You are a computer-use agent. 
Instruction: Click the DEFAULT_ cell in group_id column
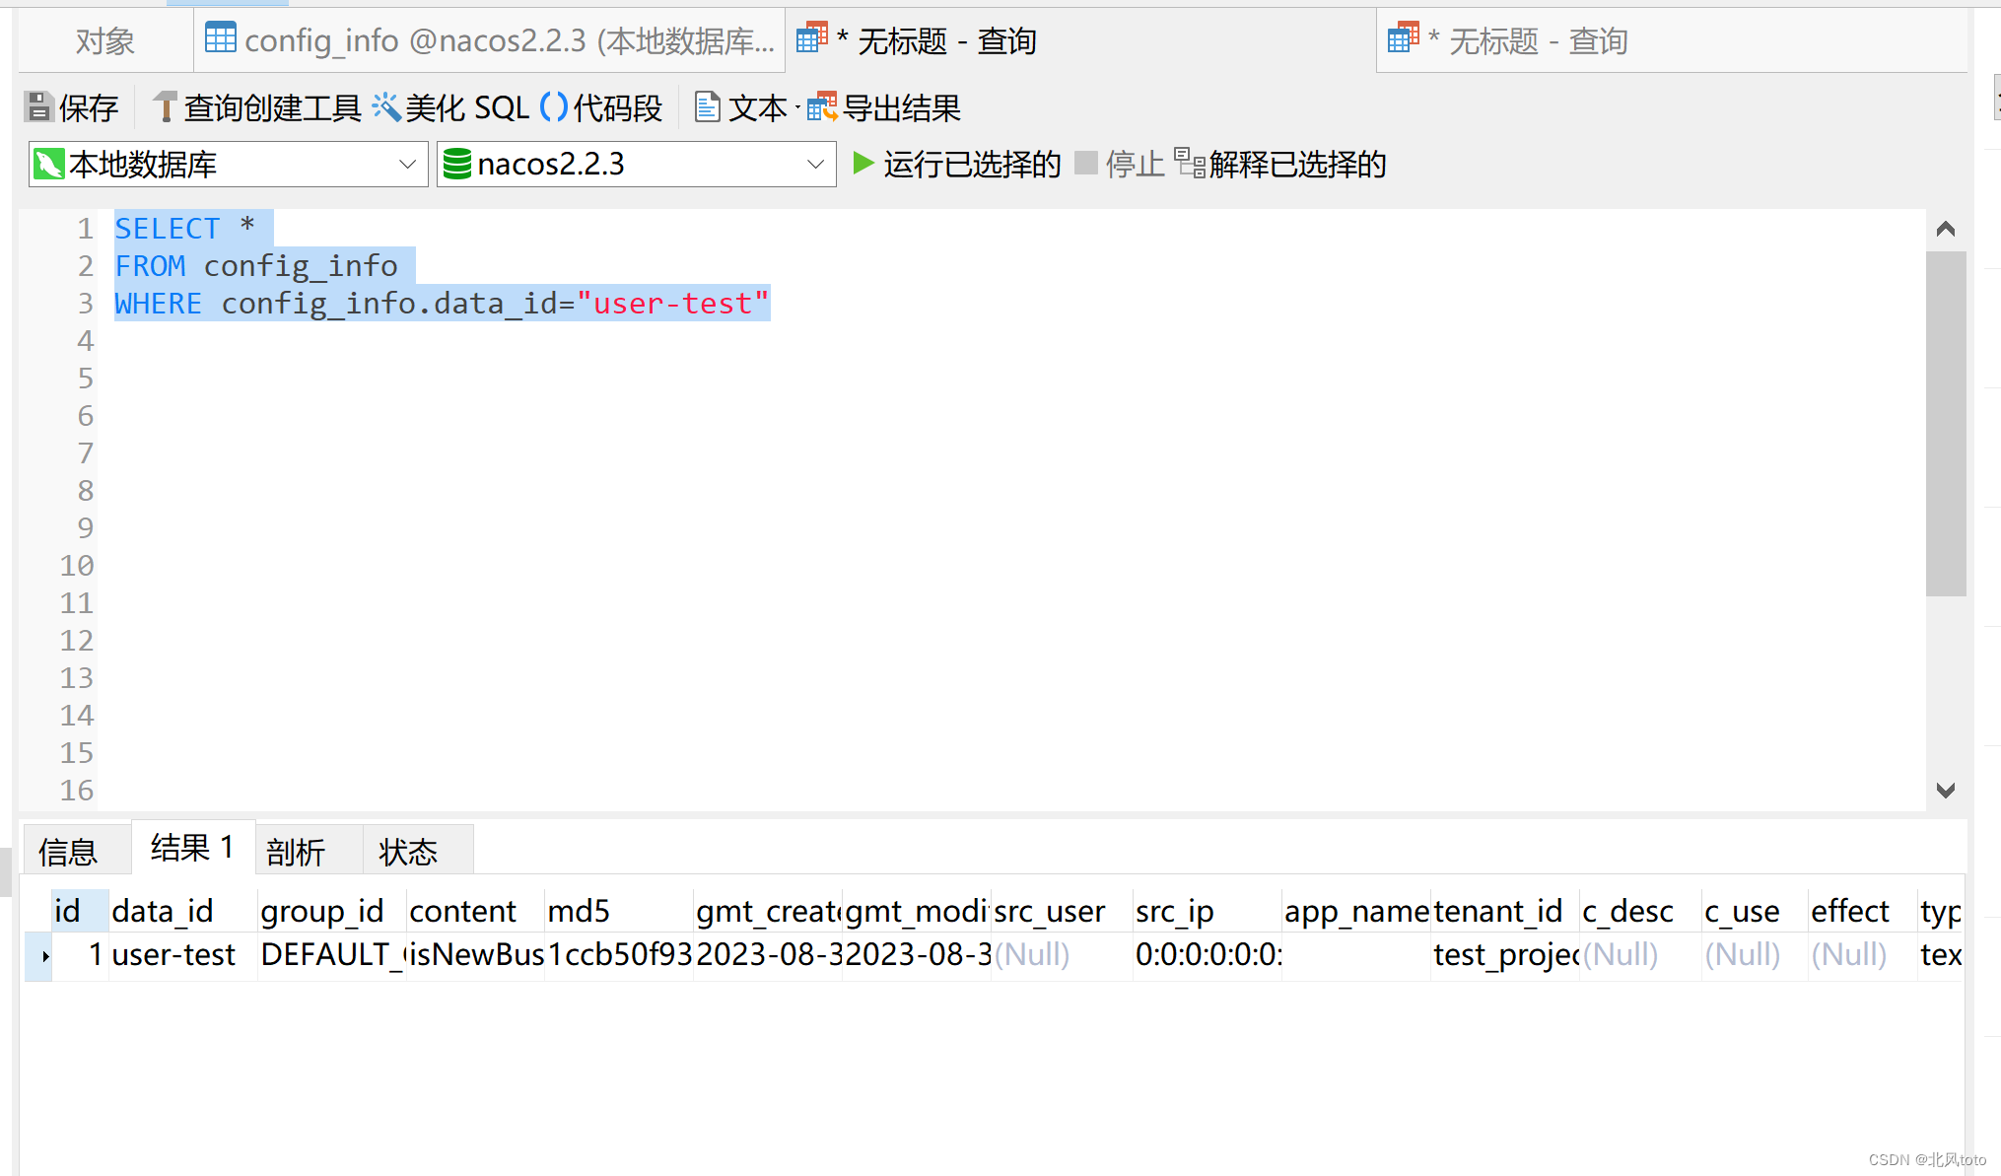pos(332,955)
